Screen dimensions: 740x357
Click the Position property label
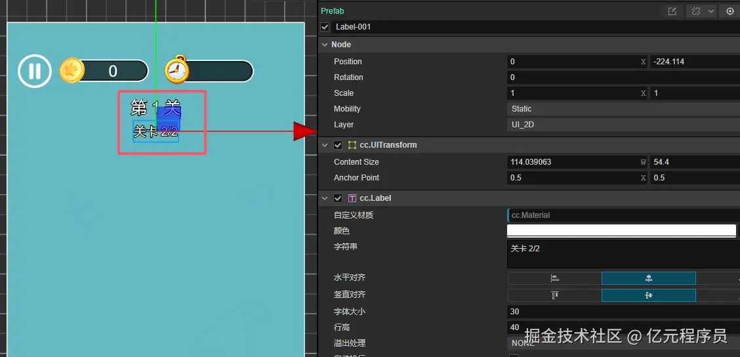tap(348, 62)
